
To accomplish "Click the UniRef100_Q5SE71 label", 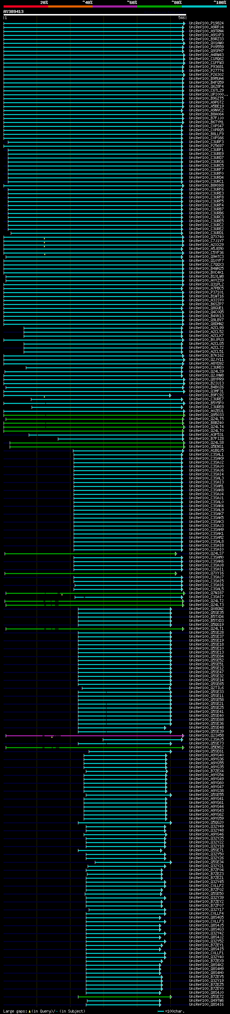I will pos(206,850).
